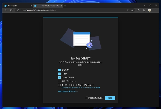Add page to favorites star icon
This screenshot has height=109, width=161.
click(132, 10)
